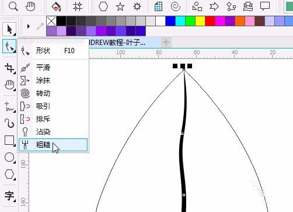Click the eyedropper in the palette bar
Viewport: 293px width, 212px height.
(40, 26)
